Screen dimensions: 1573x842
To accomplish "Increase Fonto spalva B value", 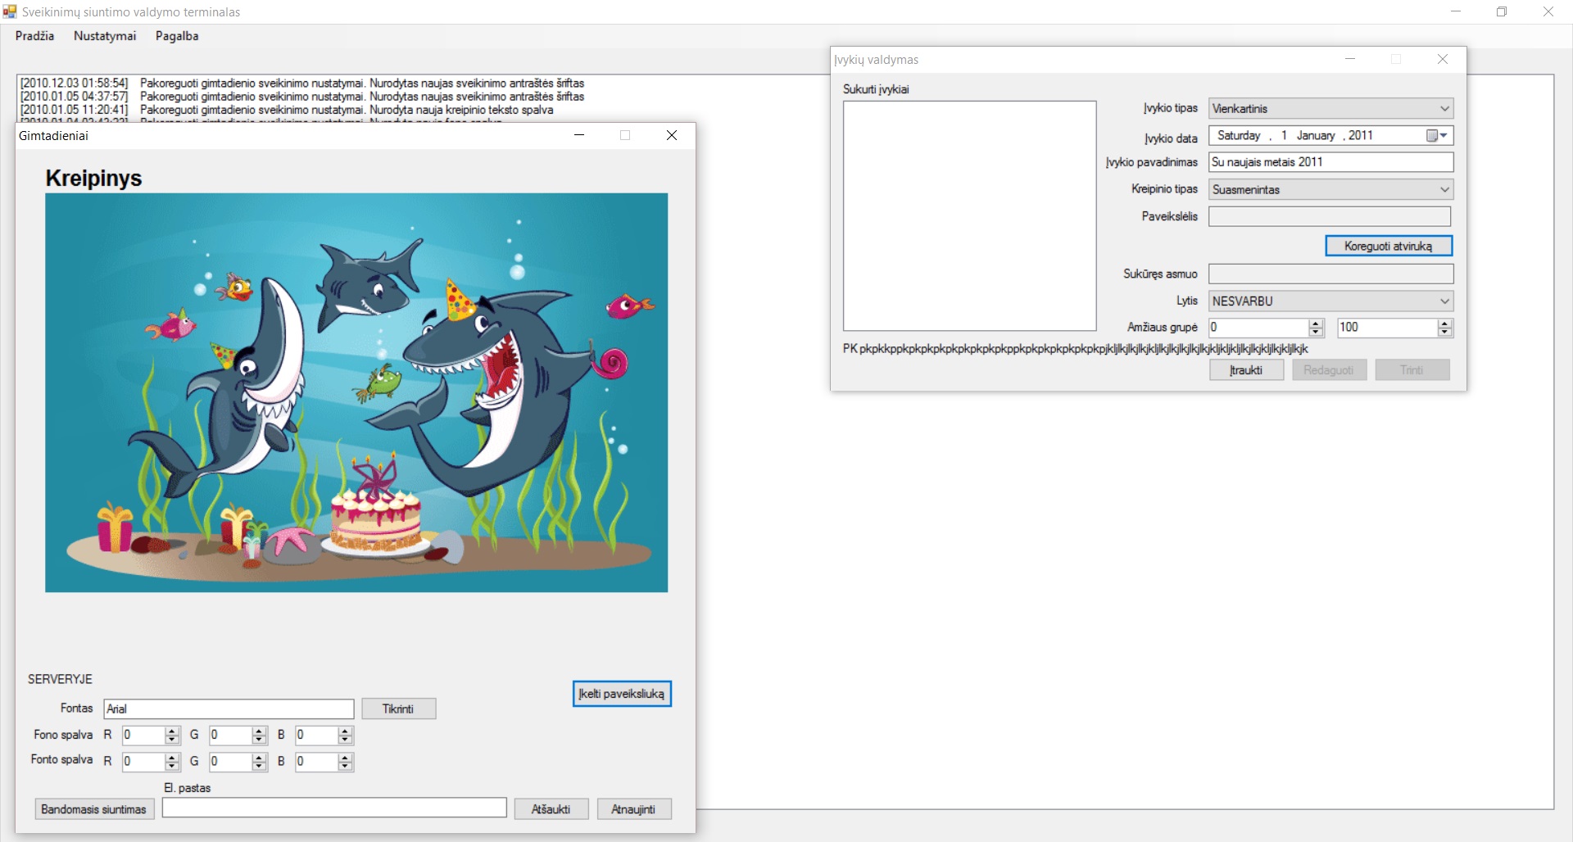I will click(x=345, y=758).
